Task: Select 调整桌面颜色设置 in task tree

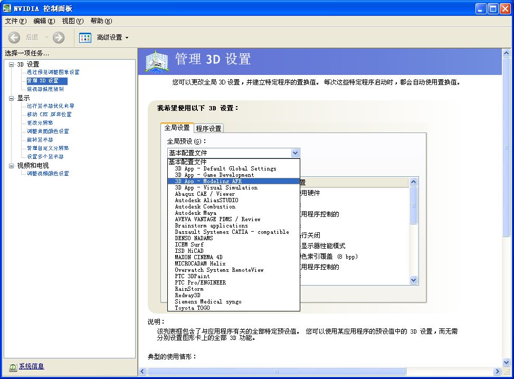Action: click(x=48, y=131)
